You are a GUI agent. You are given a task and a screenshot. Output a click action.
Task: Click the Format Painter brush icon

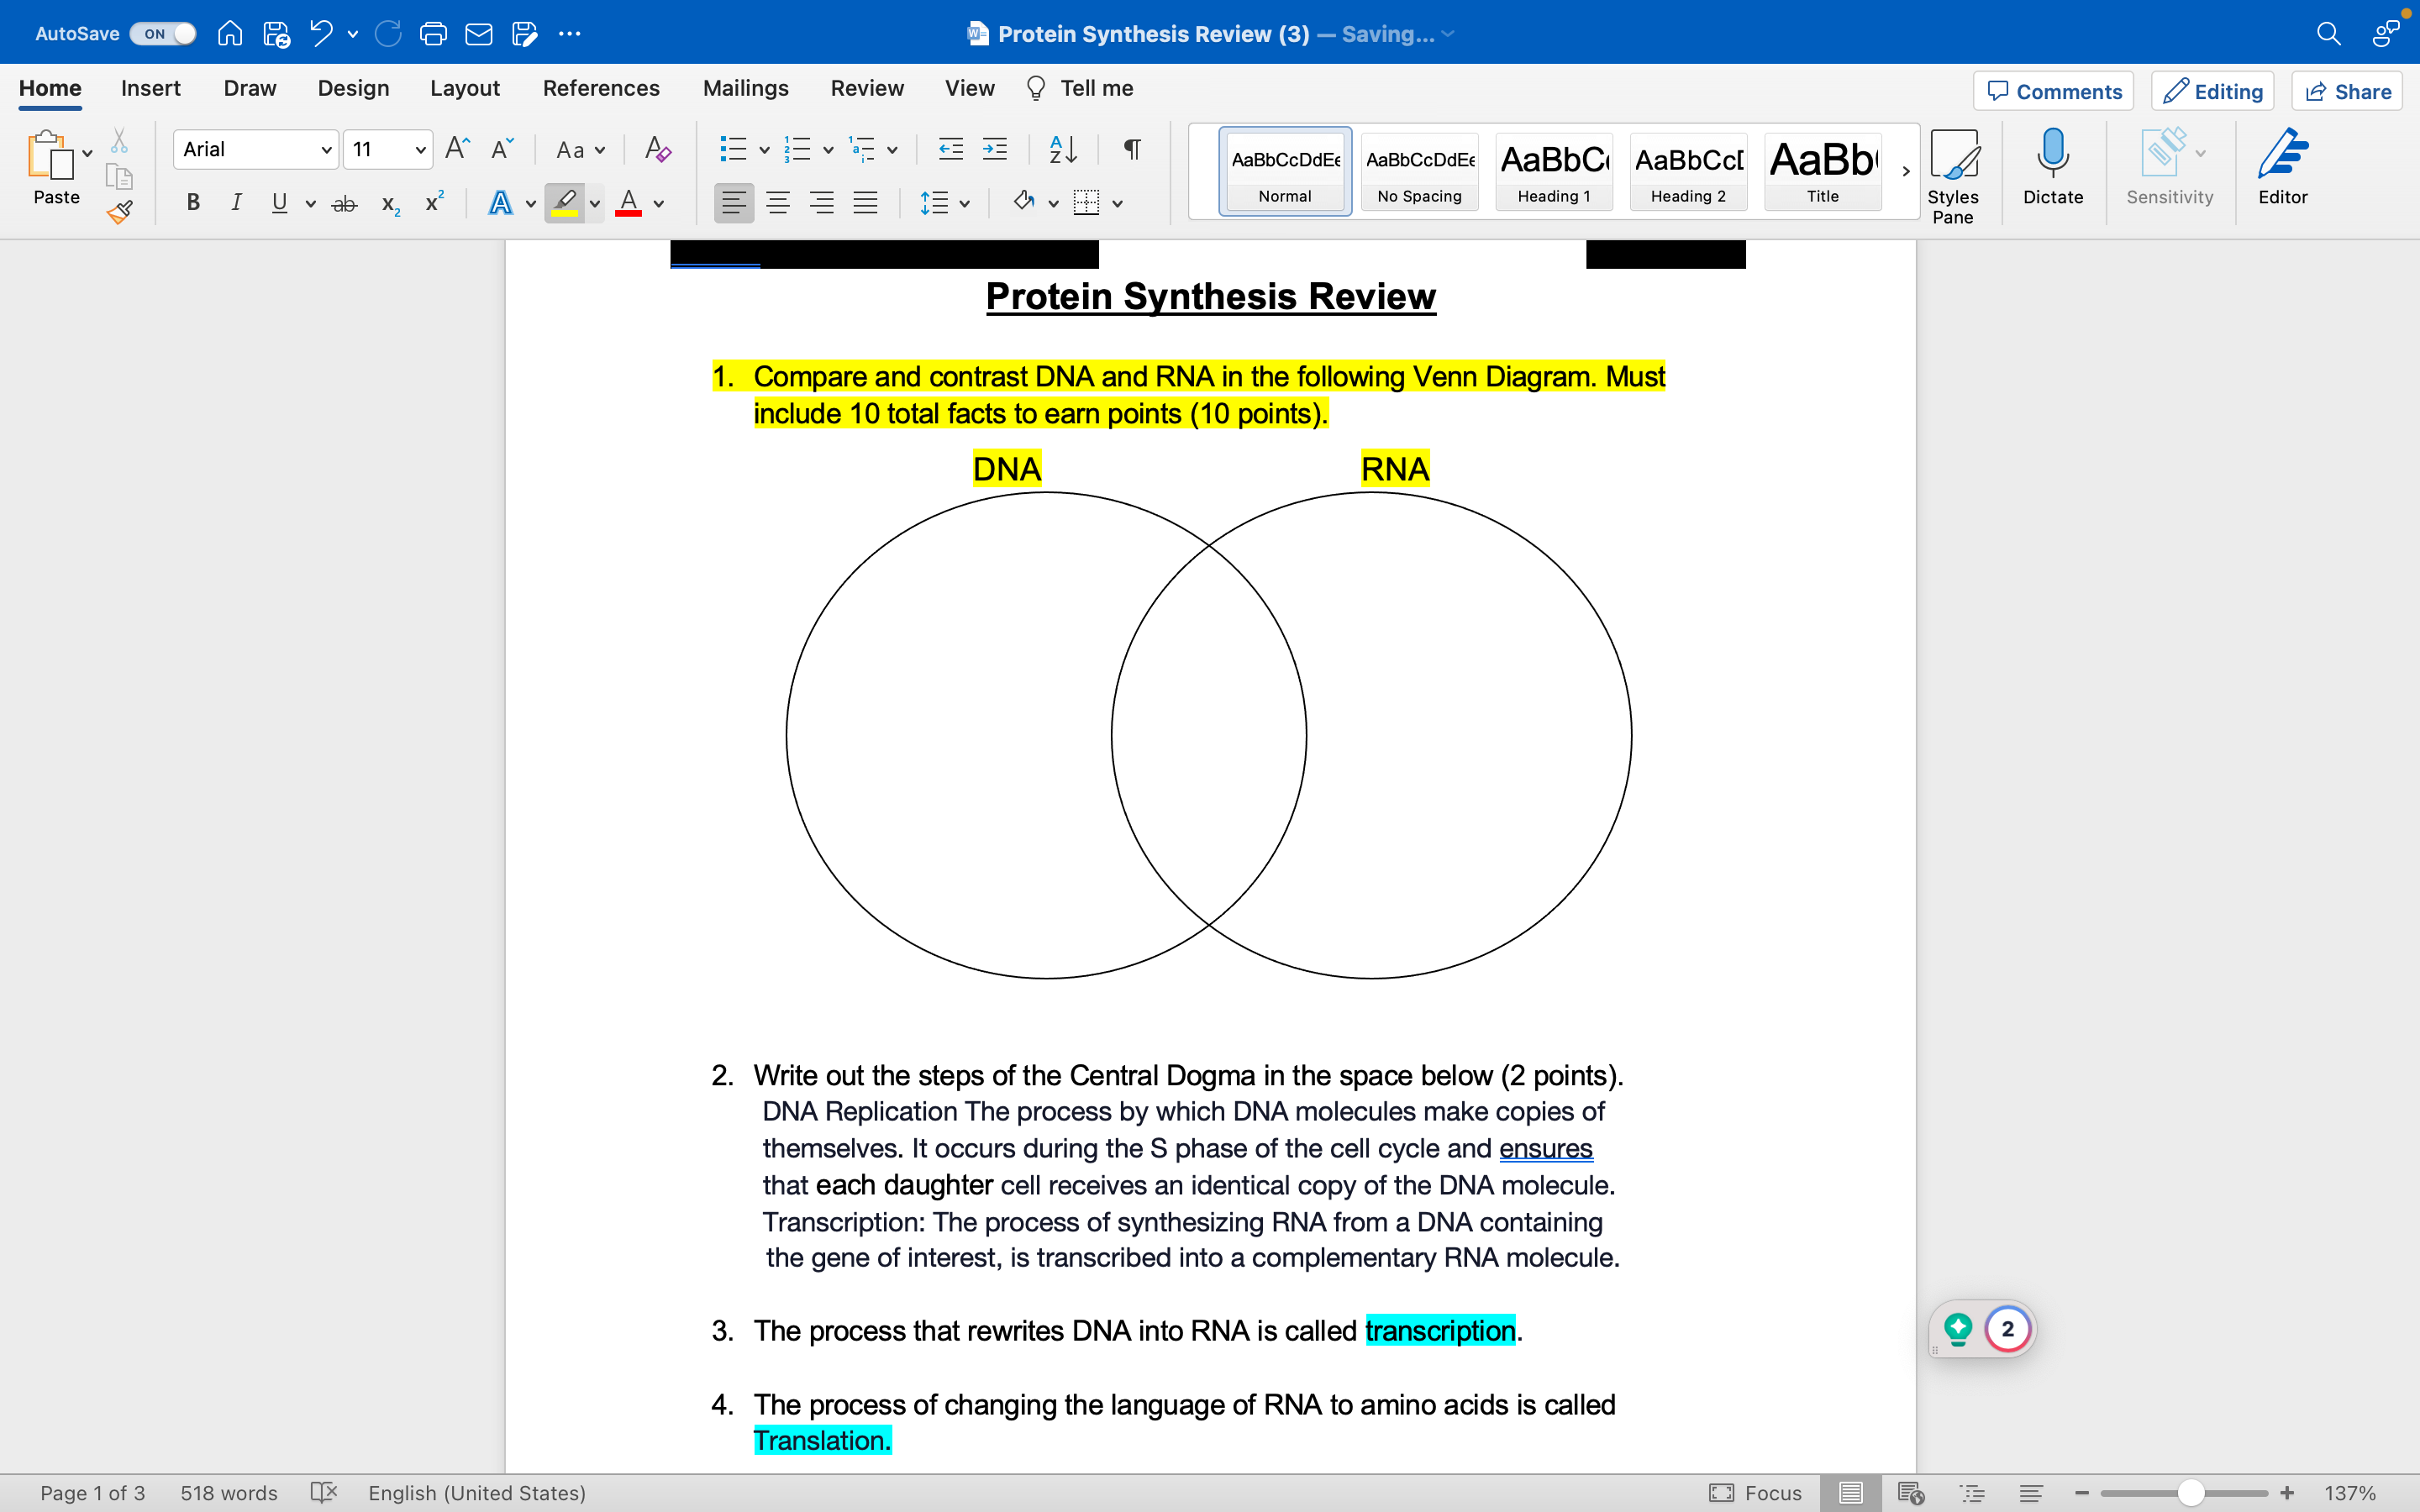[120, 212]
